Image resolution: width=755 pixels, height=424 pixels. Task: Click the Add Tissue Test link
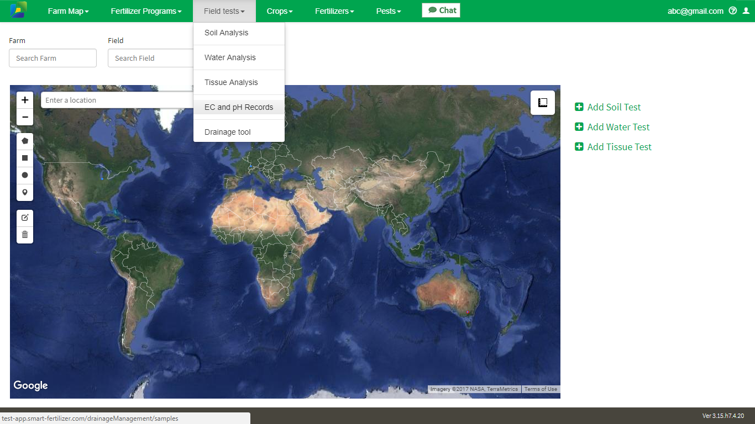coord(620,147)
